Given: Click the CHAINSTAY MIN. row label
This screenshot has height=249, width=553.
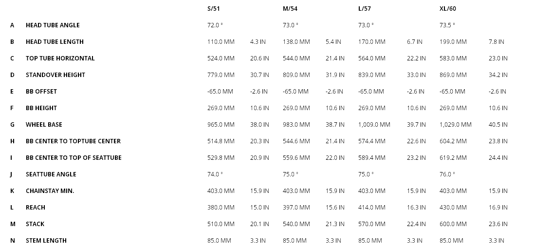Looking at the screenshot, I should 50,191.
